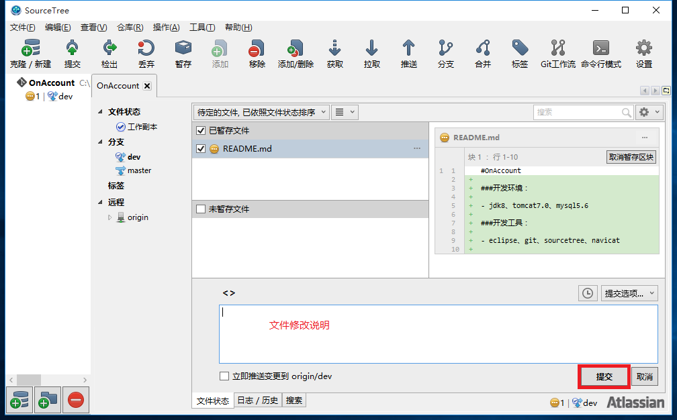Screen dimensions: 677x420
Task: Open the 设置 settings gear icon
Action: pos(643,54)
